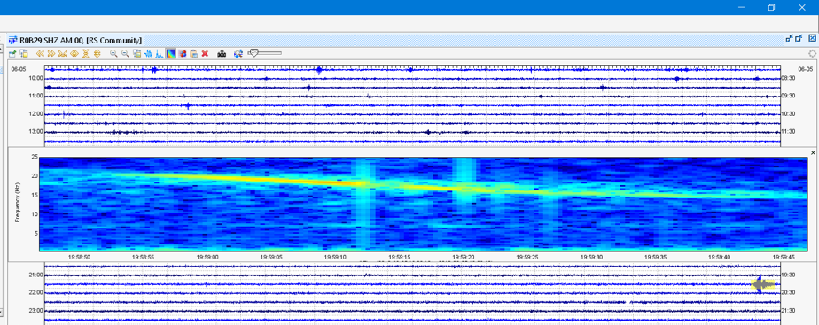Screen dimensions: 819x325
Task: Click the increase vertical amplitude icon
Action: click(97, 53)
